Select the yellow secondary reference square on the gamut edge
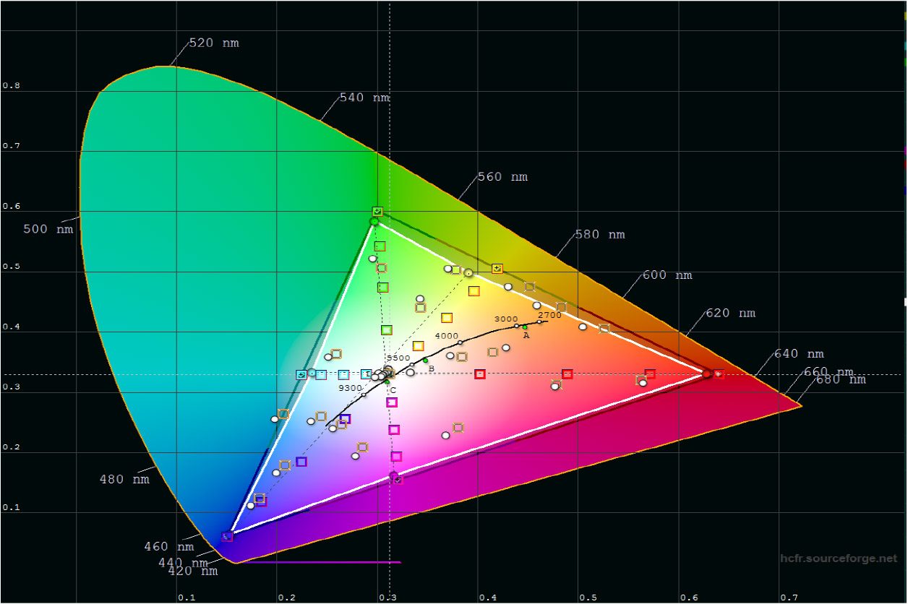908x604 pixels. point(497,269)
